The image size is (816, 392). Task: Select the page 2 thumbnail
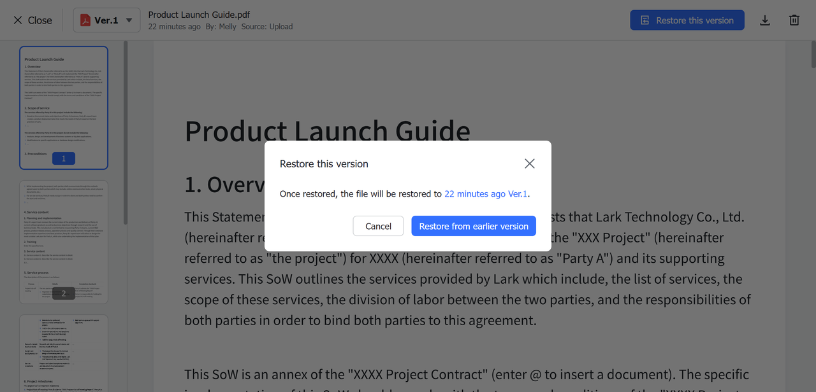click(64, 242)
